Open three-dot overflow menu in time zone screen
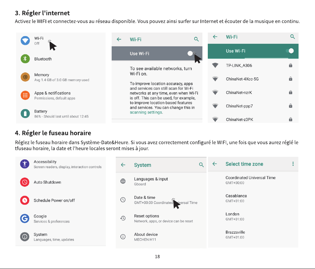This screenshot has height=269, width=315. (293, 164)
